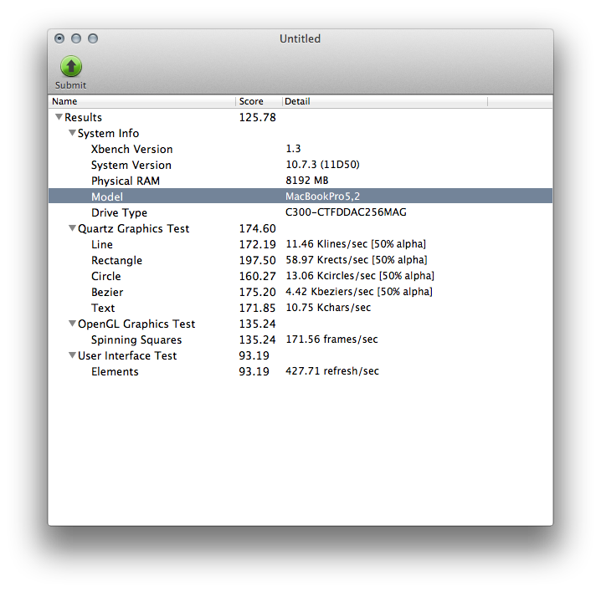Select the Rectangle test result row
This screenshot has width=601, height=592.
pyautogui.click(x=116, y=261)
